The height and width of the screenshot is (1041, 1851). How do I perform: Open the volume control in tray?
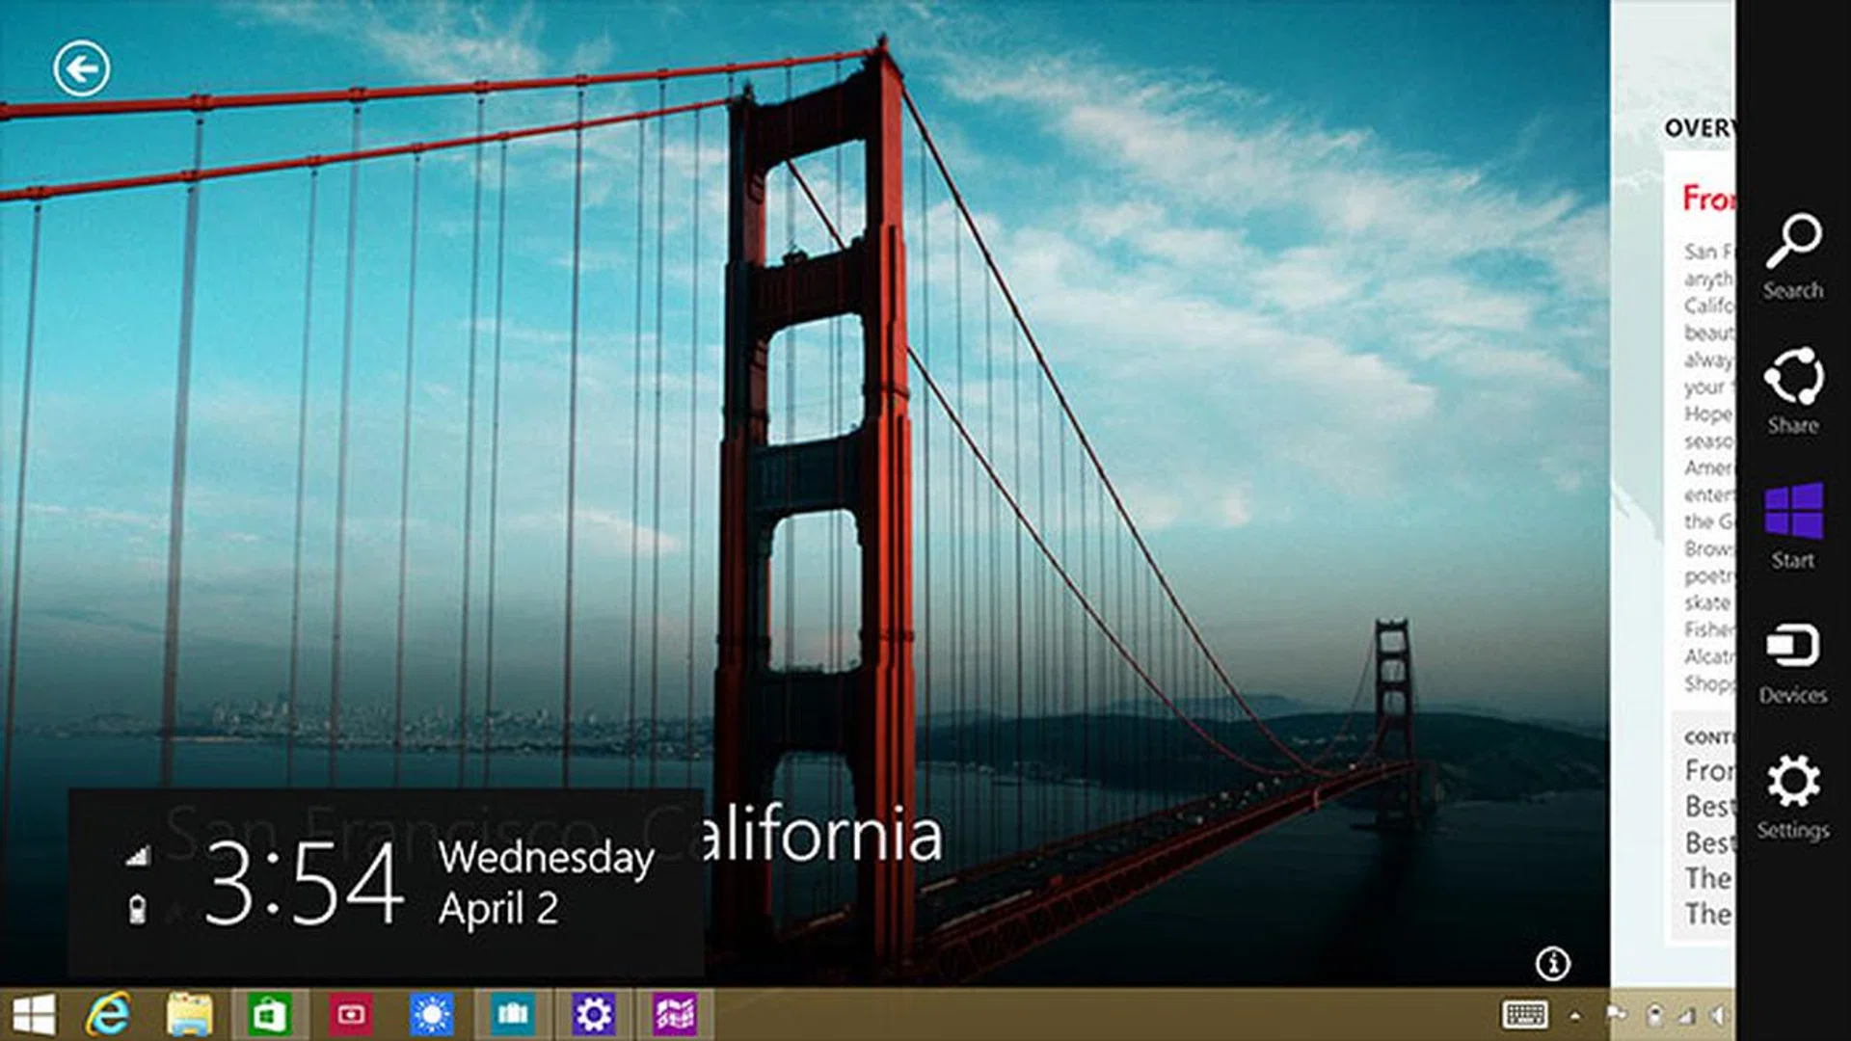[1718, 1015]
